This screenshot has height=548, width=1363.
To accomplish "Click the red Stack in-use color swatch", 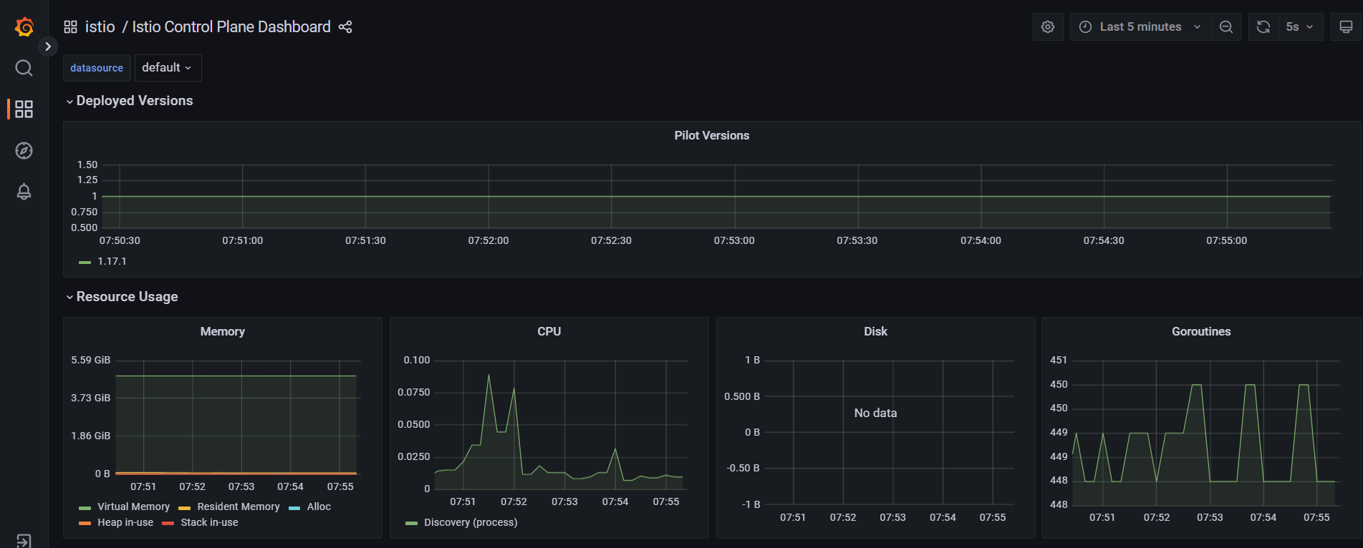I will (168, 524).
